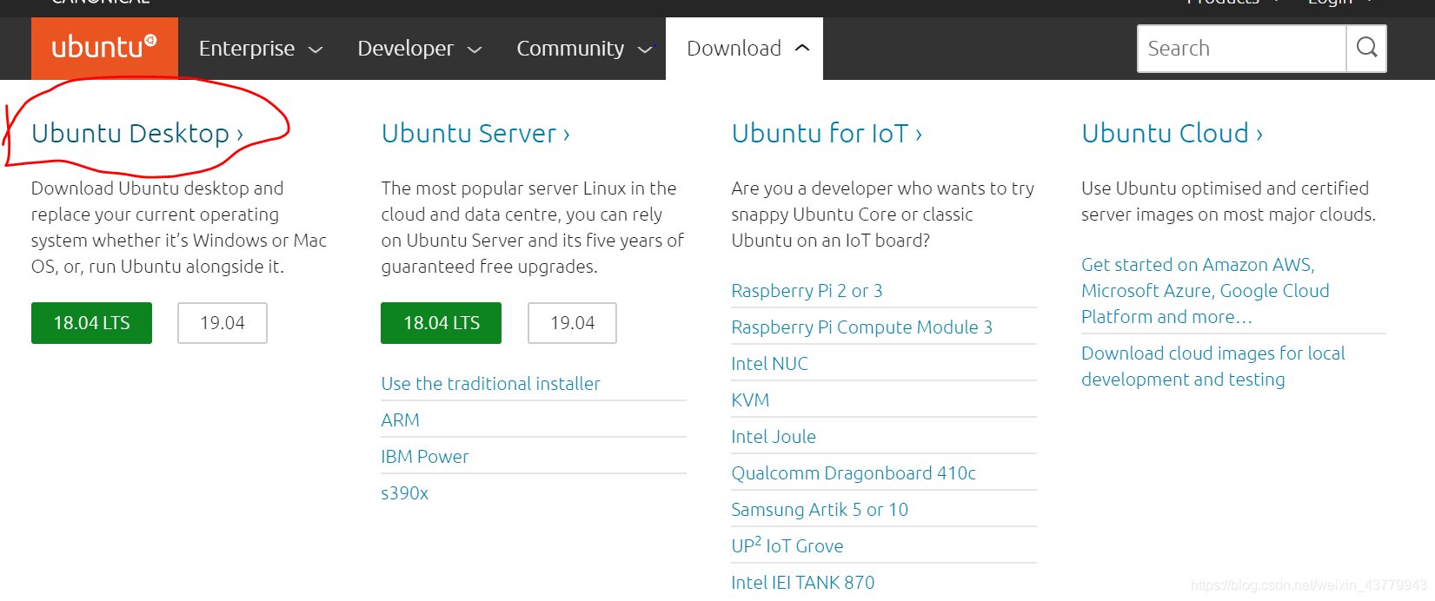Download Ubuntu Desktop 19.04
1435x601 pixels.
(x=223, y=323)
